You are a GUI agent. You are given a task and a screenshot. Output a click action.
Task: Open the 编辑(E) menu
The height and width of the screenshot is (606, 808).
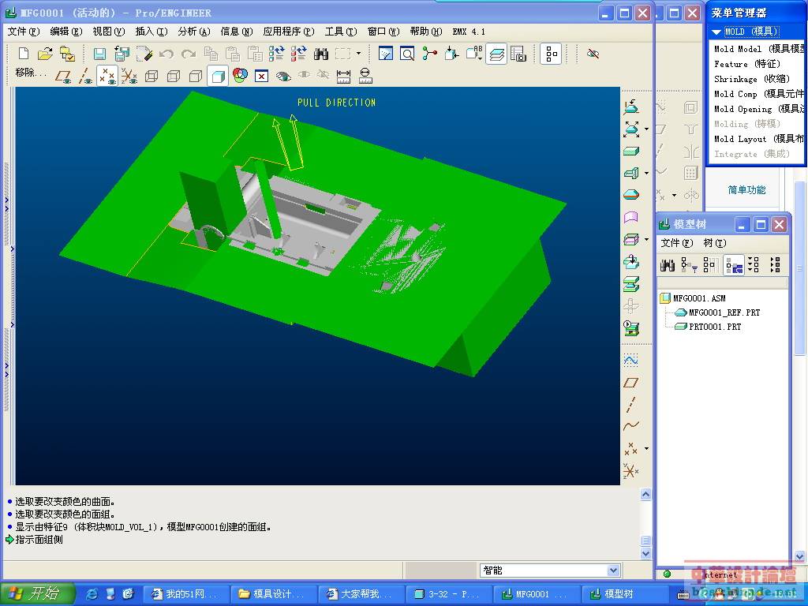(66, 32)
